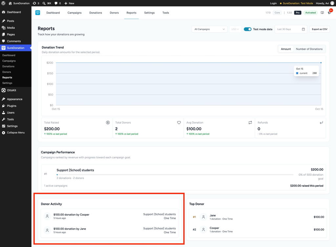Open comments bubble in admin bar
Screen dimensions: 336x247
(58, 3)
